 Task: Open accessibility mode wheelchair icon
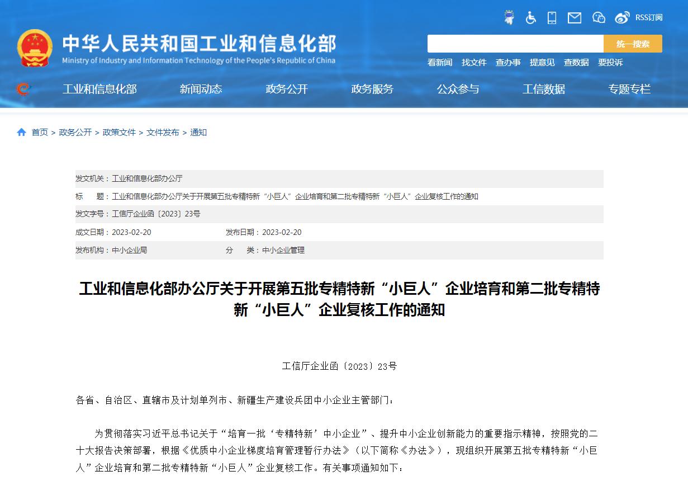coord(530,18)
